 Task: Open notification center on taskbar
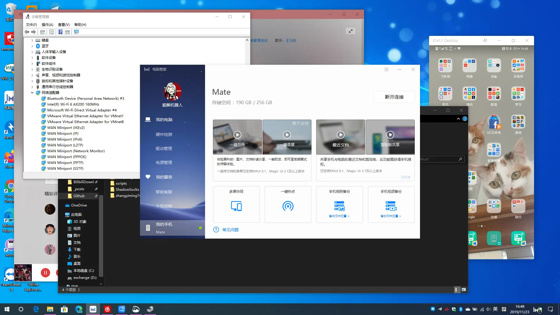coord(550,309)
